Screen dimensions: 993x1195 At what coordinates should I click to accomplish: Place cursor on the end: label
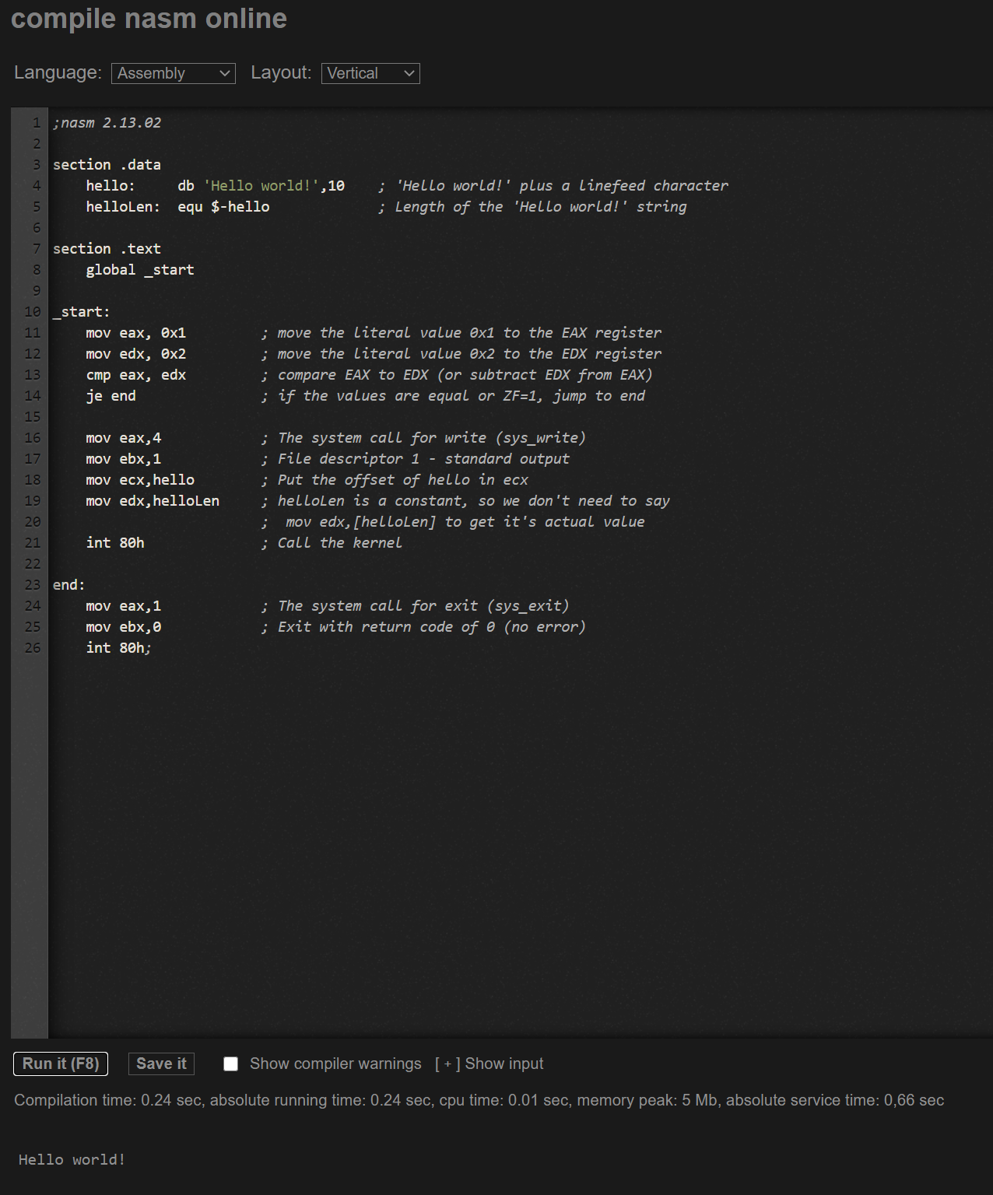(68, 585)
